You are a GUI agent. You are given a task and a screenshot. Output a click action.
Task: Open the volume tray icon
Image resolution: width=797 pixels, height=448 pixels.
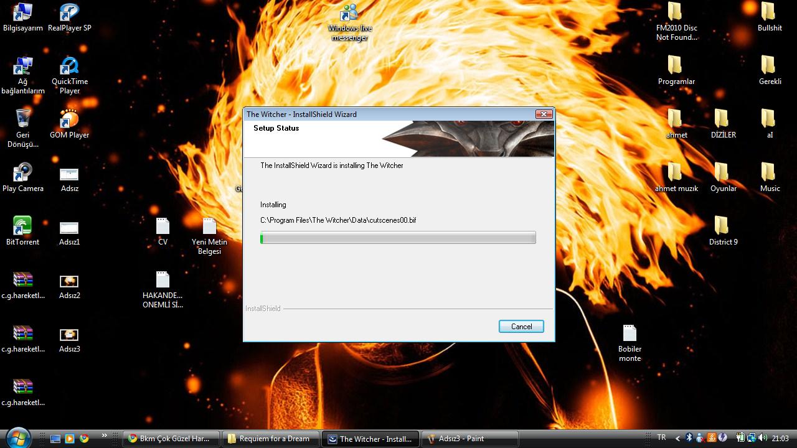click(x=763, y=438)
